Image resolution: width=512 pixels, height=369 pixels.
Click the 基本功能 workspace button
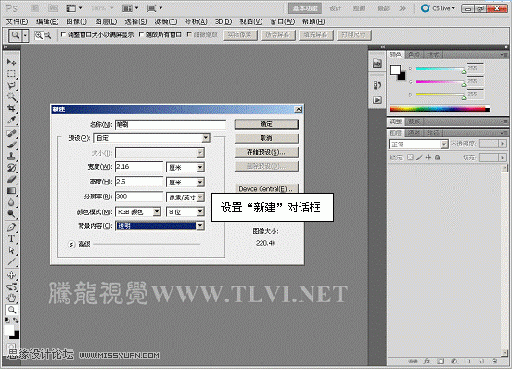305,8
